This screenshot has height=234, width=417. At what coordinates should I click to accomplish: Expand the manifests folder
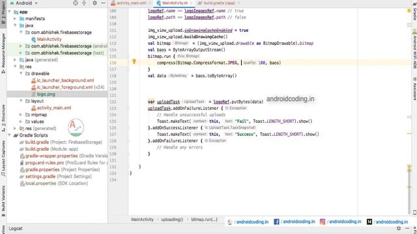pos(15,19)
